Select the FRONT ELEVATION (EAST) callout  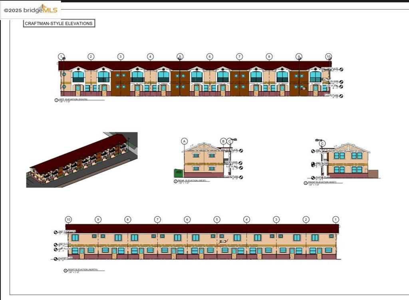pos(323,182)
